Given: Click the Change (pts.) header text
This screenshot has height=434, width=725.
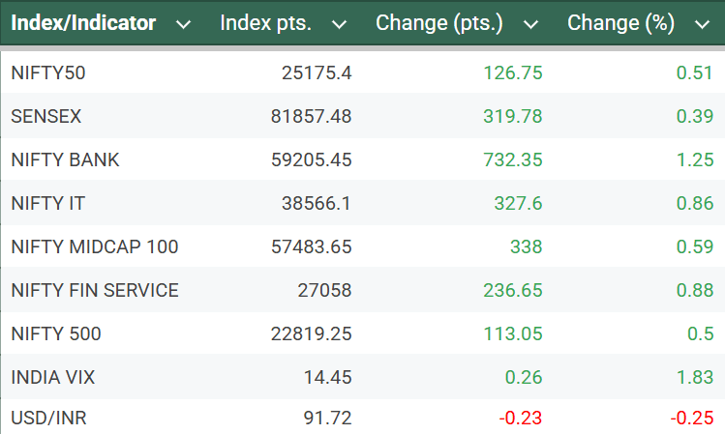Looking at the screenshot, I should [x=439, y=23].
